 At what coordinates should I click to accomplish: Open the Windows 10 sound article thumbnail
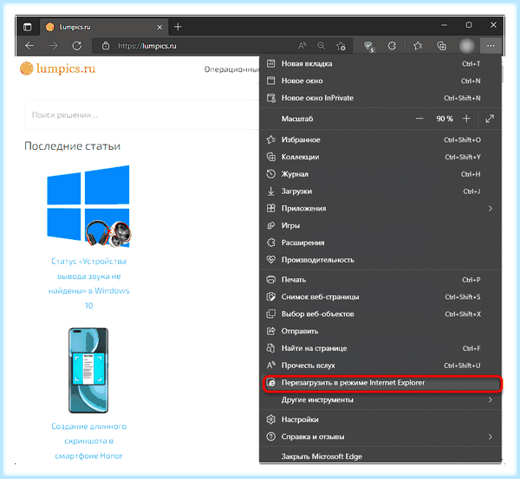coord(89,206)
